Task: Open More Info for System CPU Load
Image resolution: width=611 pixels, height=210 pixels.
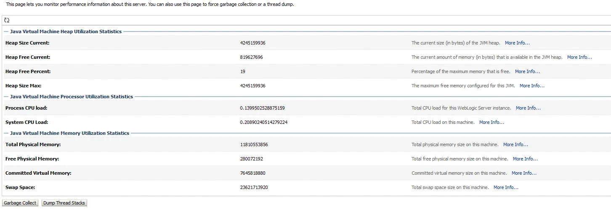Action: coord(491,122)
